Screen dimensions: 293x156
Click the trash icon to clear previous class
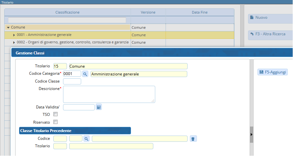tap(193, 139)
